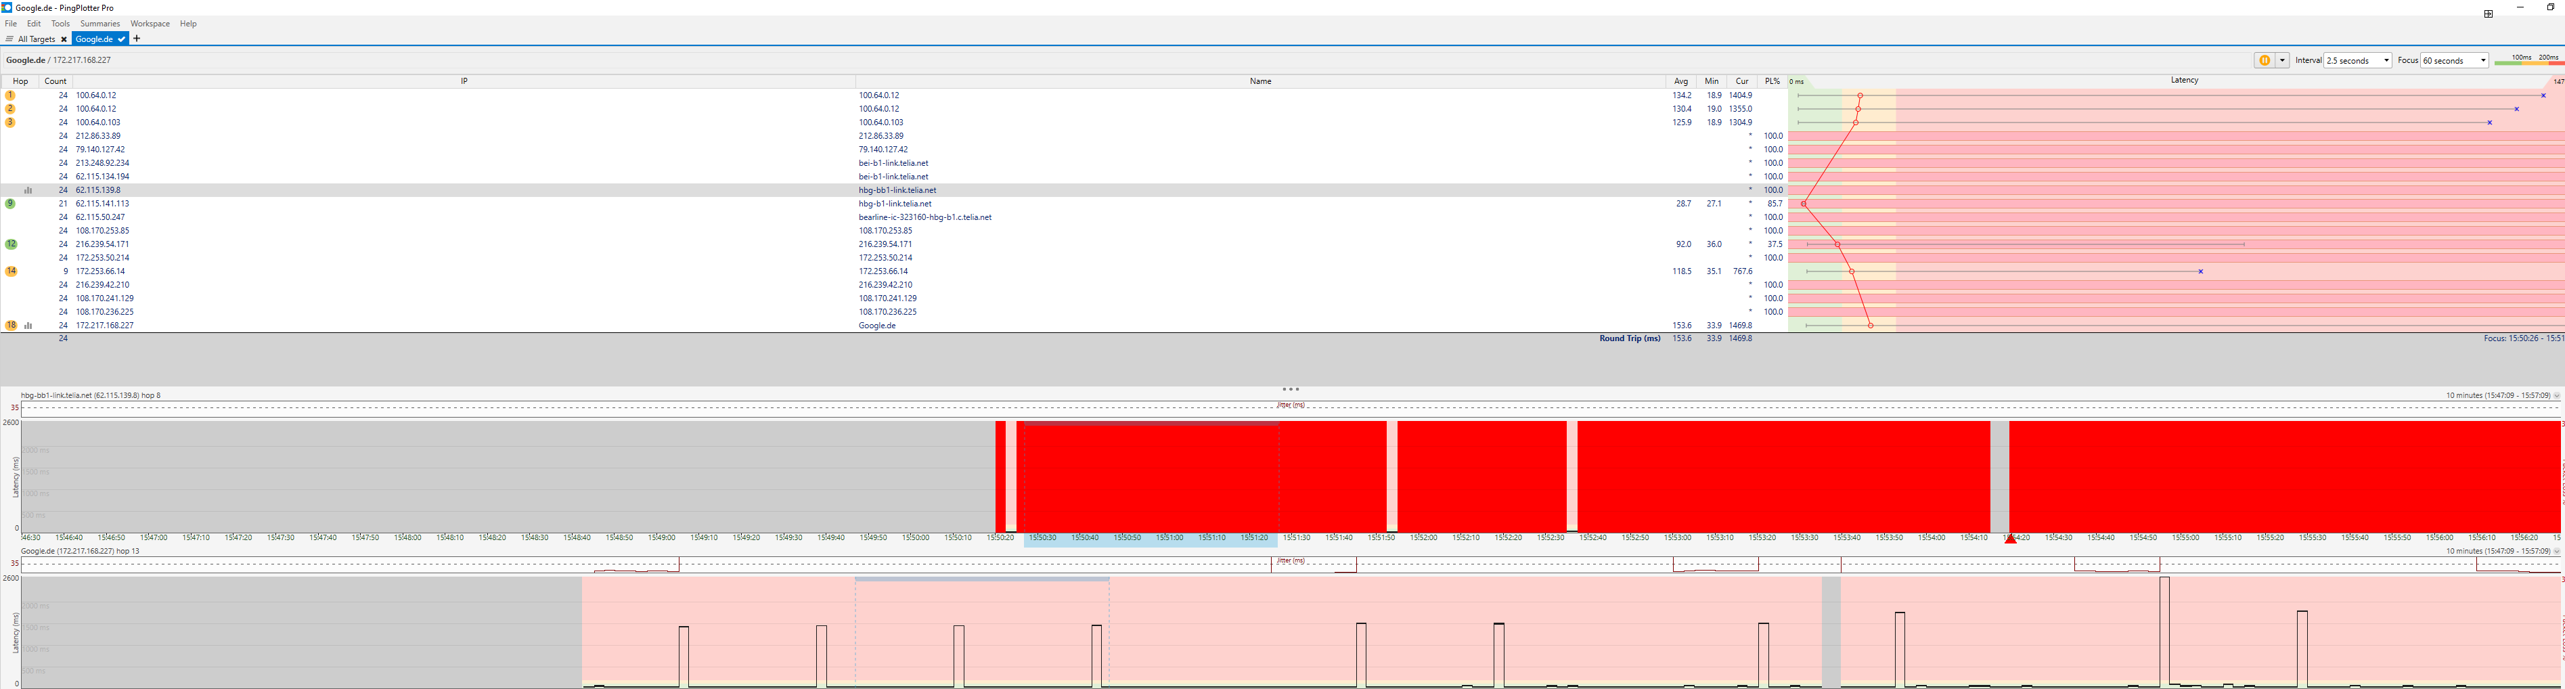Select the IP cell 216.239.42.210
The image size is (2565, 689).
pos(103,285)
